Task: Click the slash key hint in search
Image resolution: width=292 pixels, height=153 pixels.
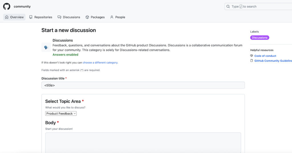Action: (x=241, y=7)
